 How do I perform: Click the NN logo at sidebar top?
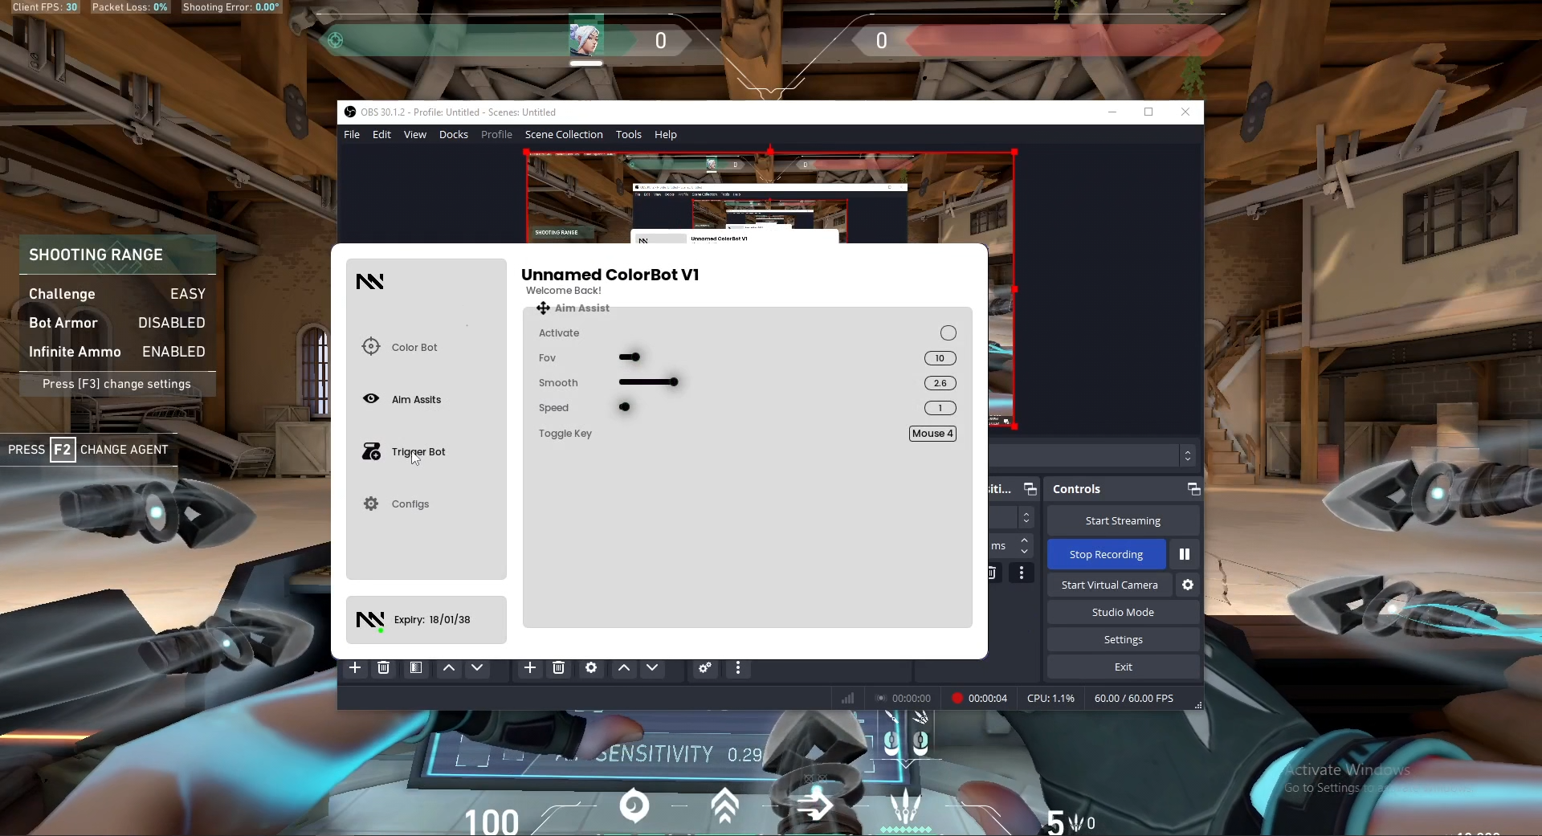[x=370, y=281]
